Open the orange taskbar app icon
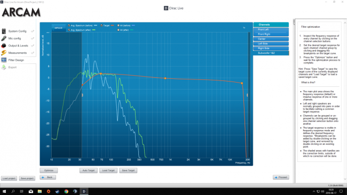347x195 pixels. pyautogui.click(x=49, y=191)
